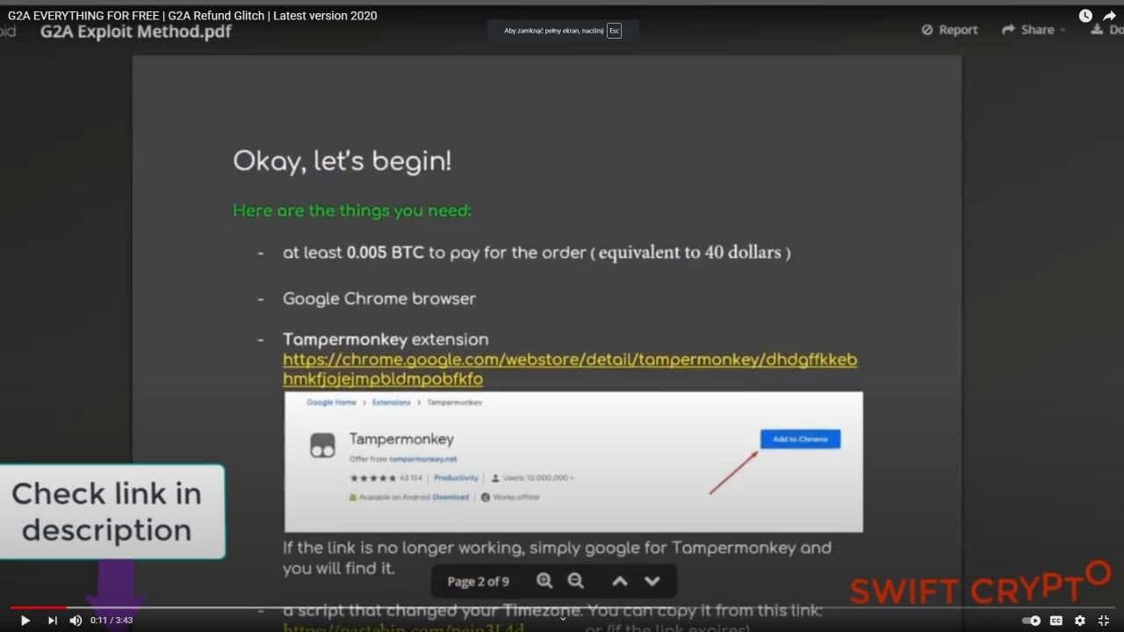Click the 'Here are the things you need:' text

(352, 211)
